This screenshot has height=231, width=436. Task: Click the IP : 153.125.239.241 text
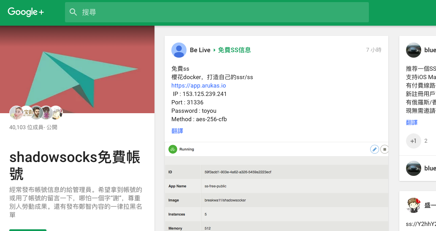pyautogui.click(x=200, y=94)
